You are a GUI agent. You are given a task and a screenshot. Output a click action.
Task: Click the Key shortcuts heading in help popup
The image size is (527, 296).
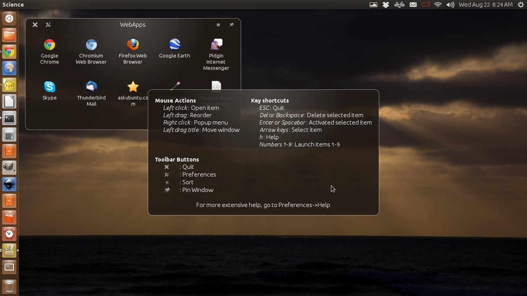click(x=270, y=101)
